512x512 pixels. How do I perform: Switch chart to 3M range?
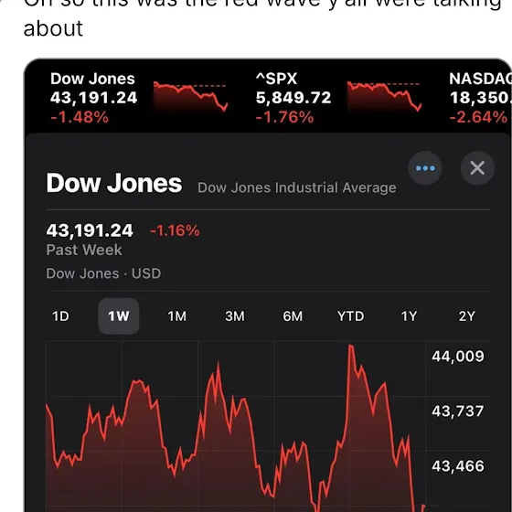click(235, 316)
